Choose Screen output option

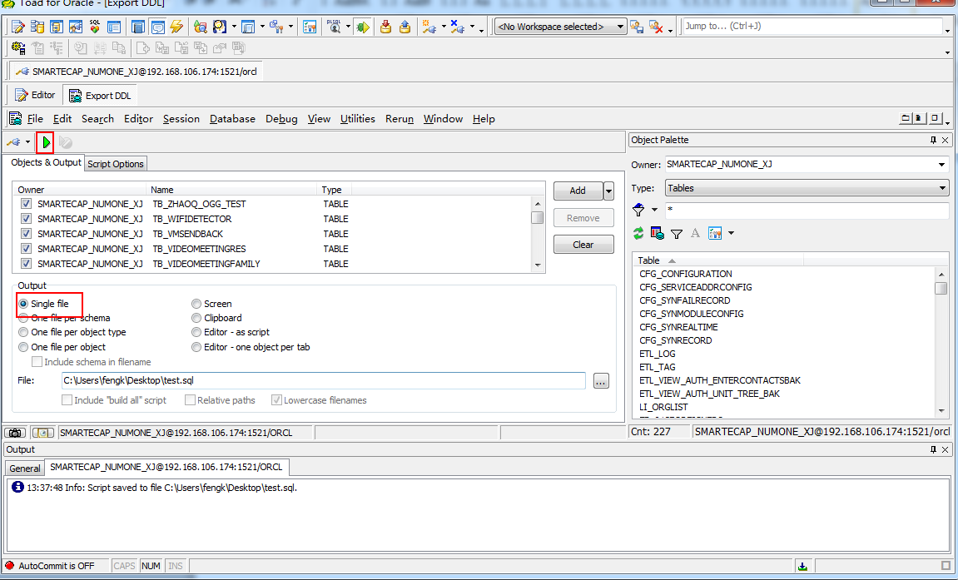(196, 304)
